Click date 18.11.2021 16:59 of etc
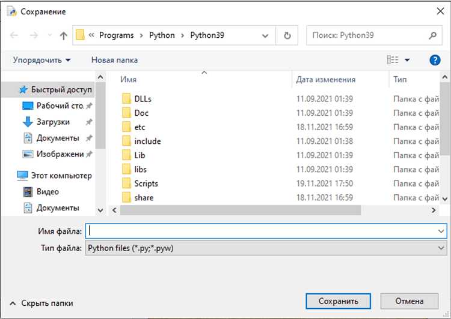The width and height of the screenshot is (451, 319). (325, 127)
